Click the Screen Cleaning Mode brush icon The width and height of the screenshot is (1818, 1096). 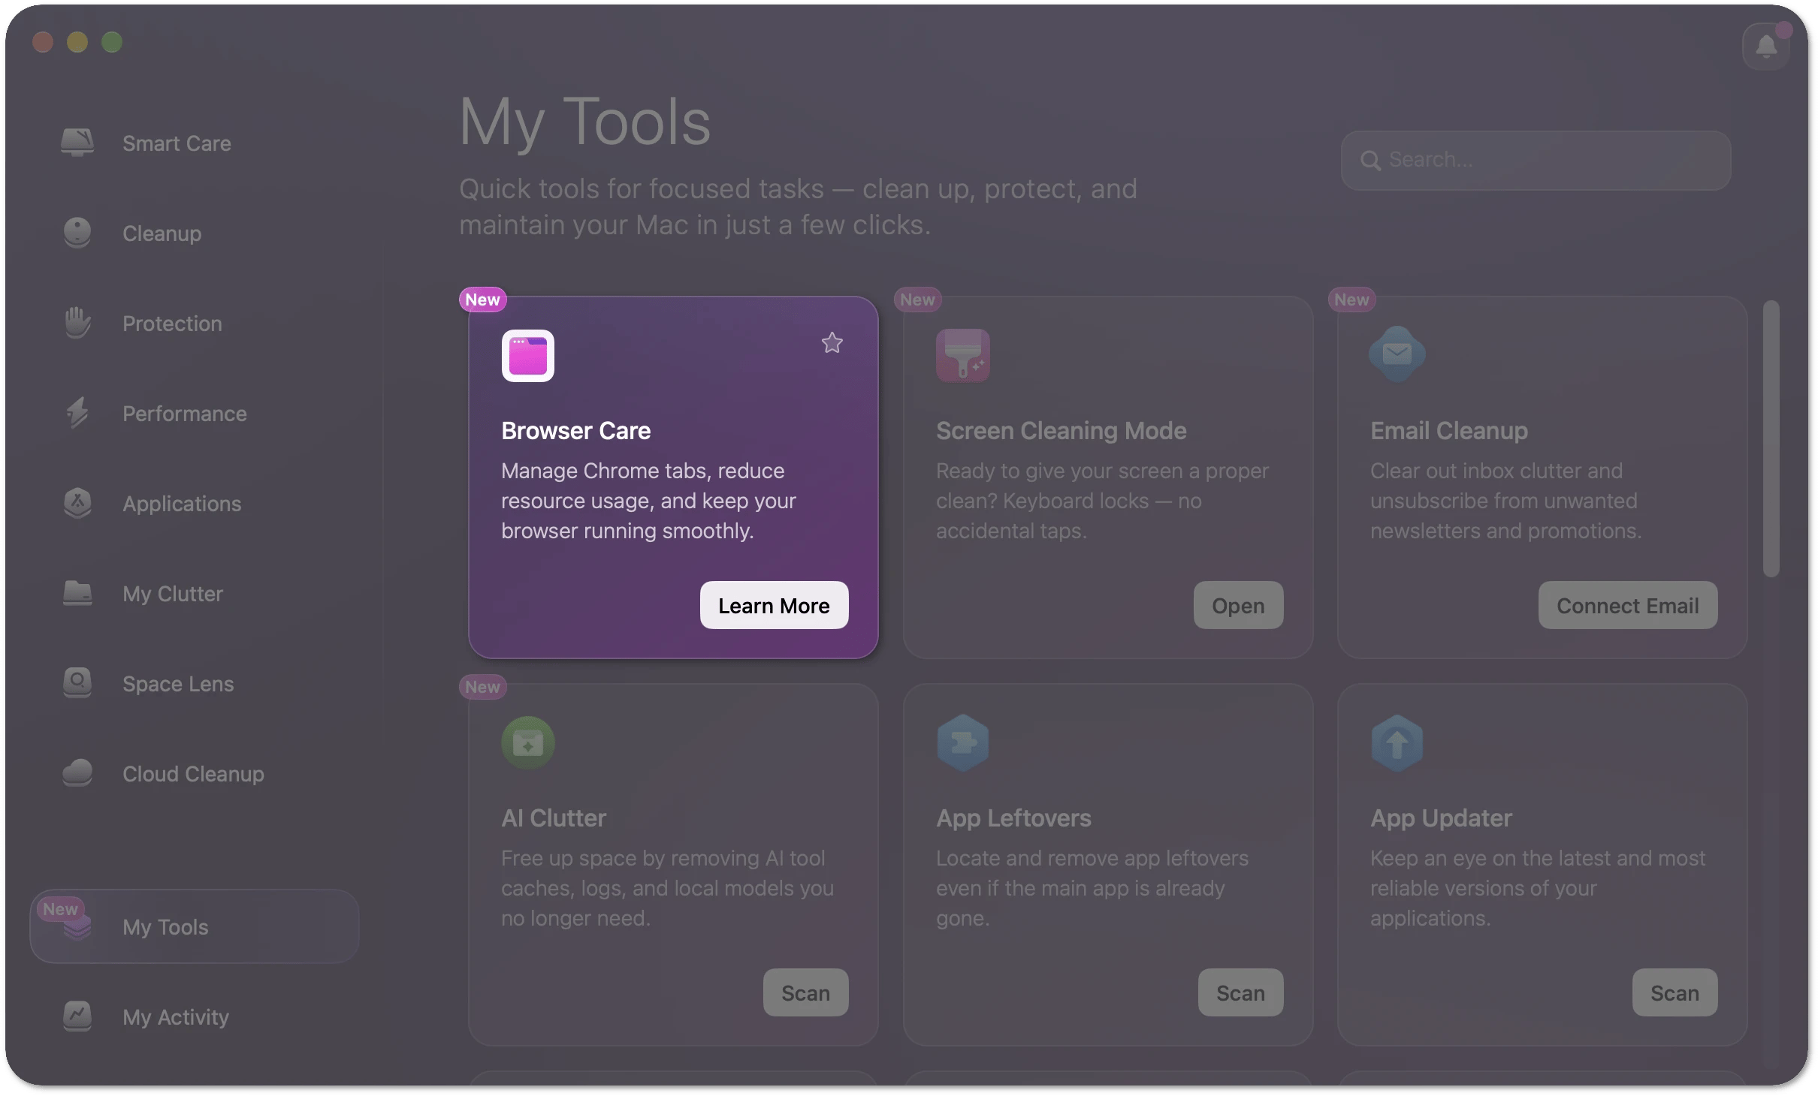[963, 356]
